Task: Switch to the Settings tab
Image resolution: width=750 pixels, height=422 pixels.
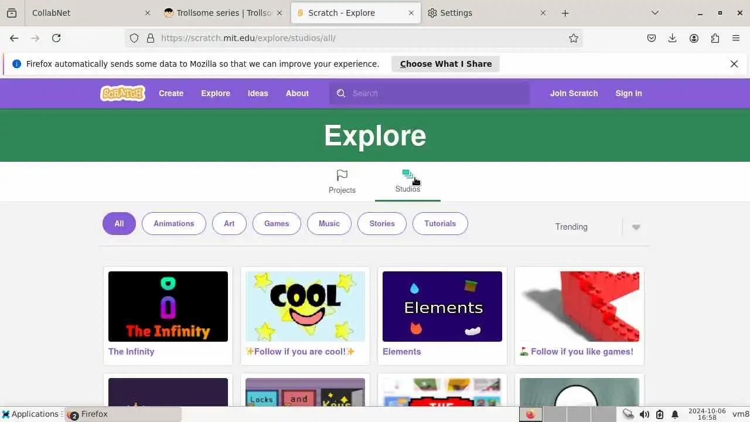Action: [487, 13]
